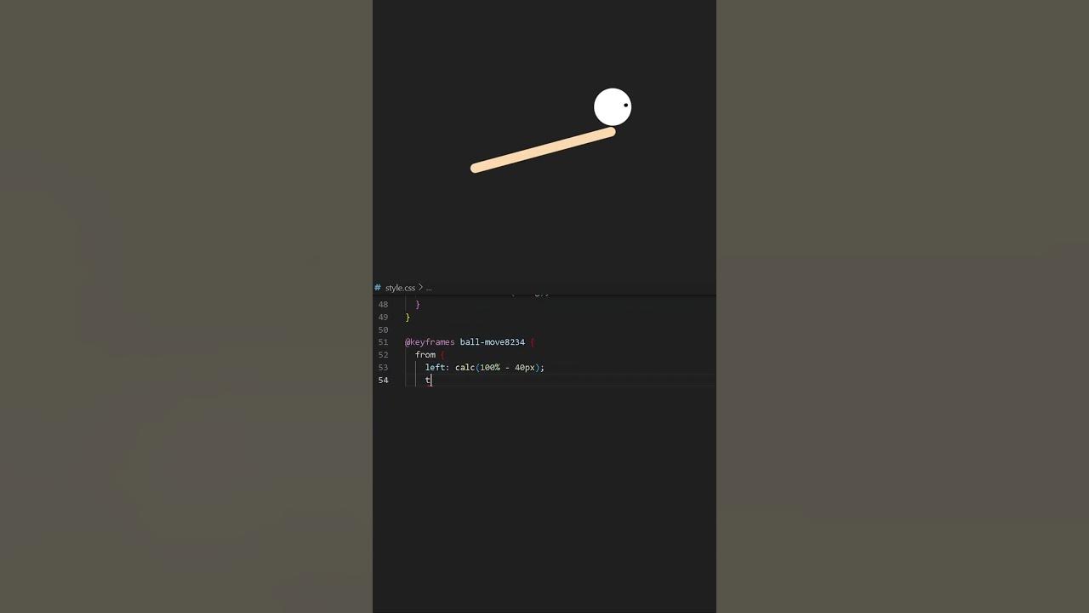Click the black dot on the ball

626,106
